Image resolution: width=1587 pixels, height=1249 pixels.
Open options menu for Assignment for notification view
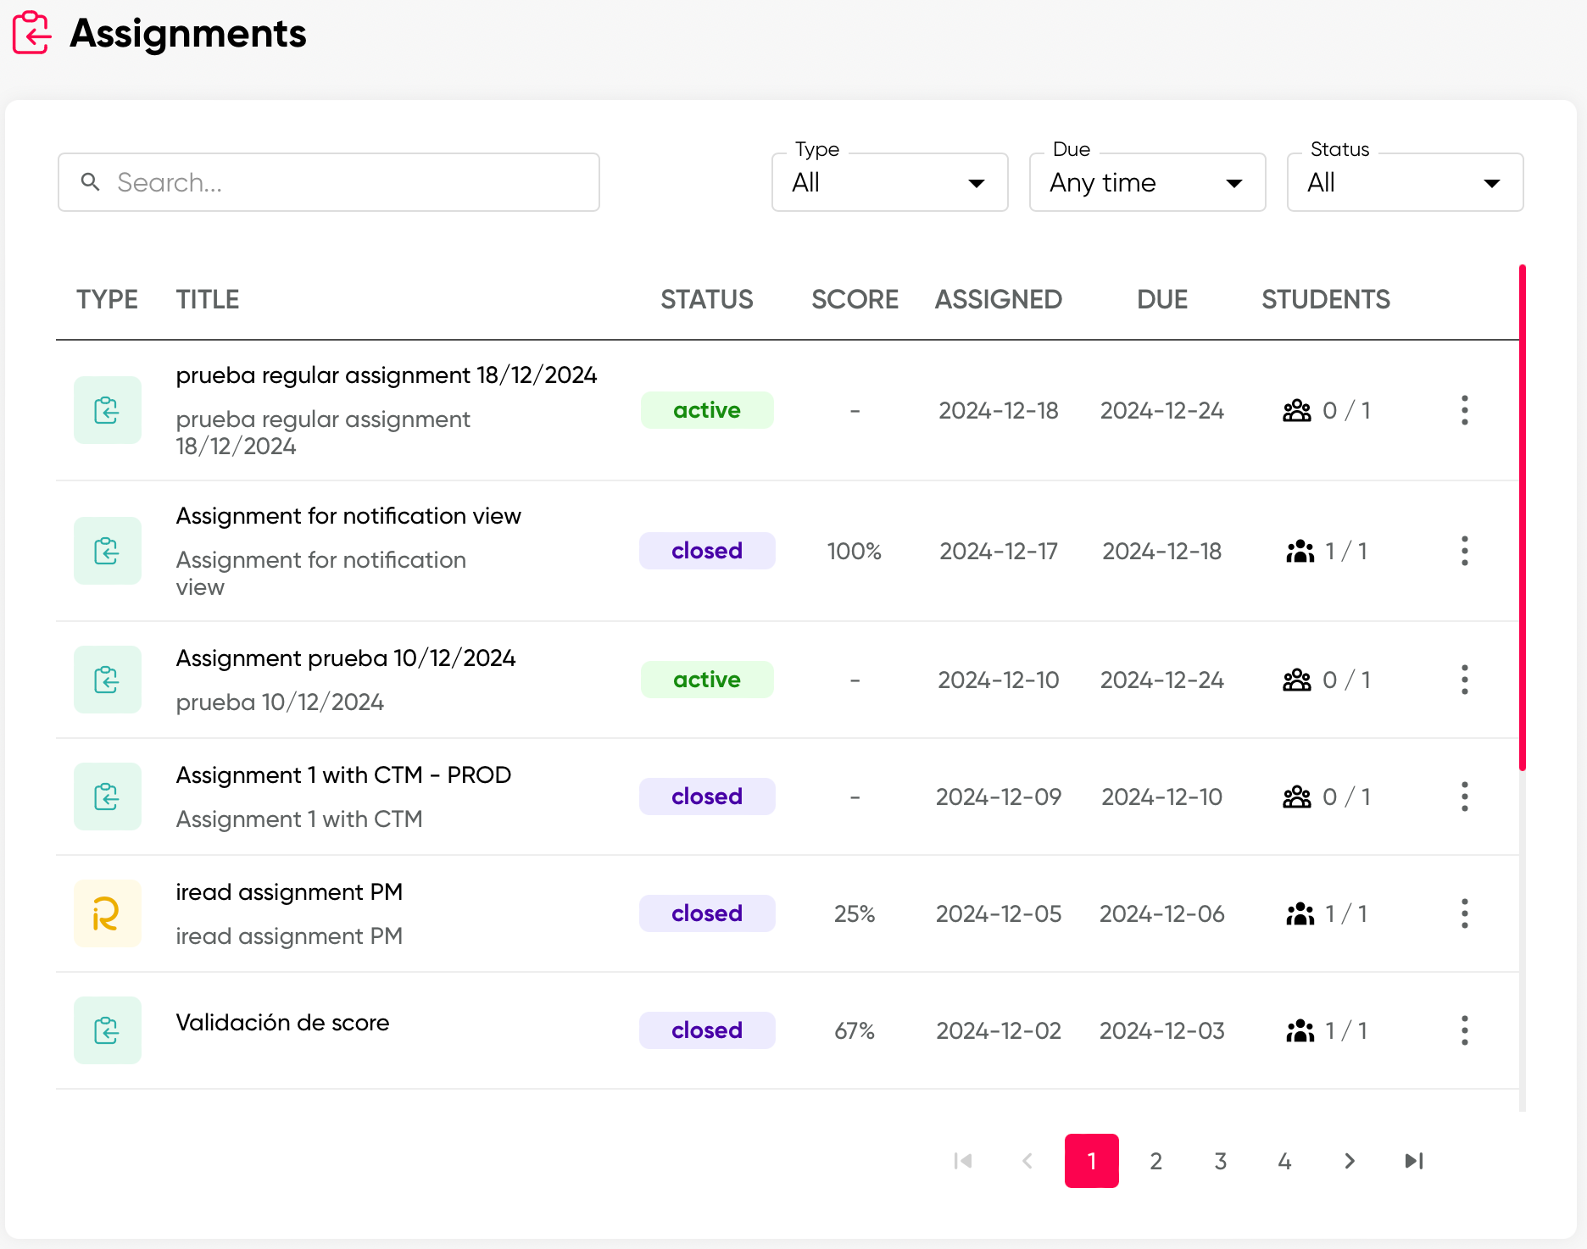click(x=1464, y=551)
